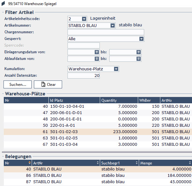Click Menge value 4.000000

click(182, 169)
